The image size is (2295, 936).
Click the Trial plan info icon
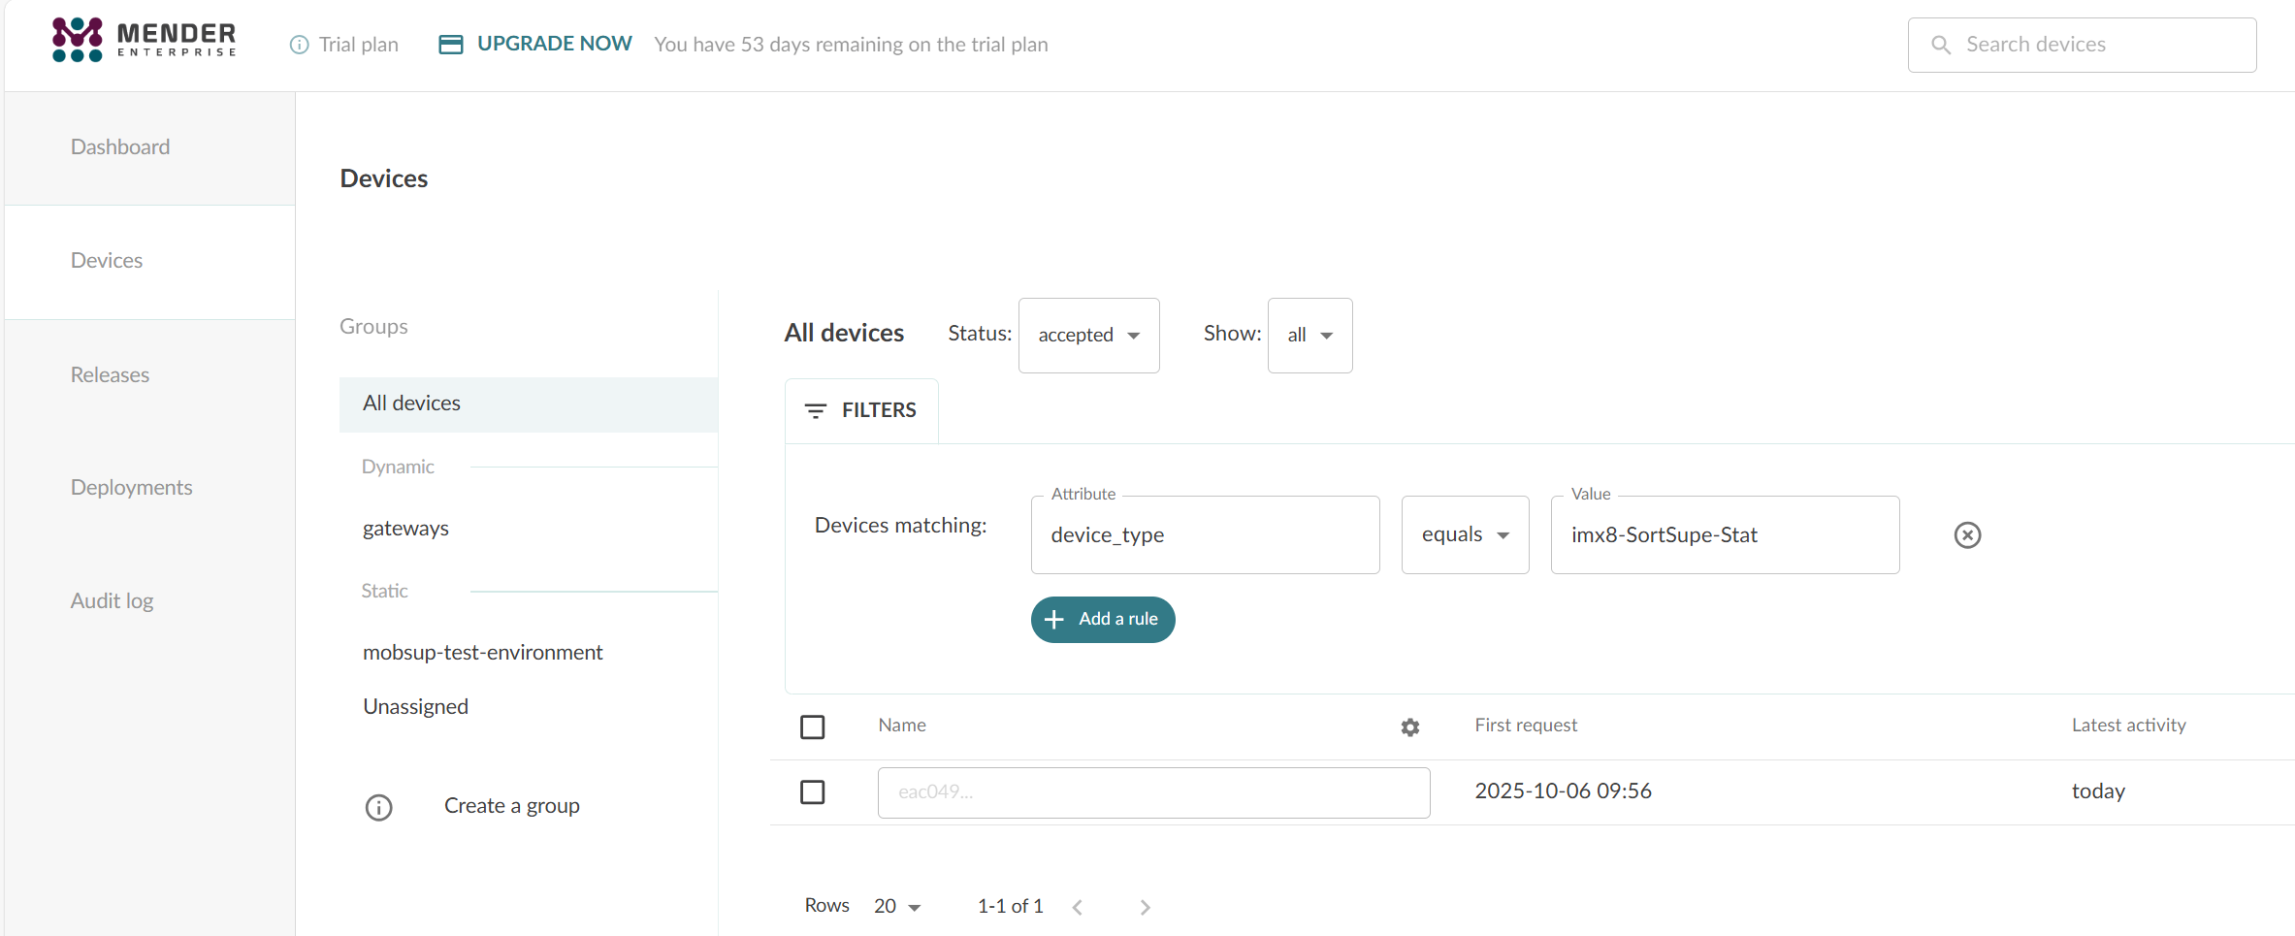click(300, 45)
